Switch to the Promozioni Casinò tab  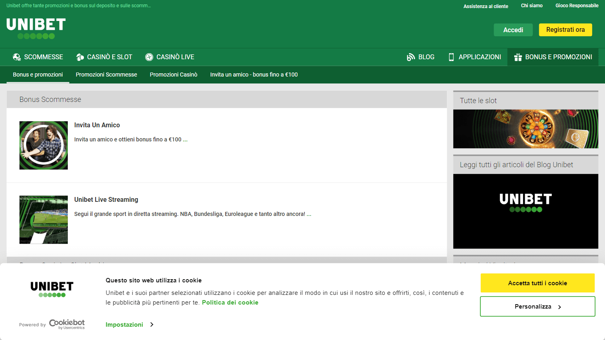(173, 75)
